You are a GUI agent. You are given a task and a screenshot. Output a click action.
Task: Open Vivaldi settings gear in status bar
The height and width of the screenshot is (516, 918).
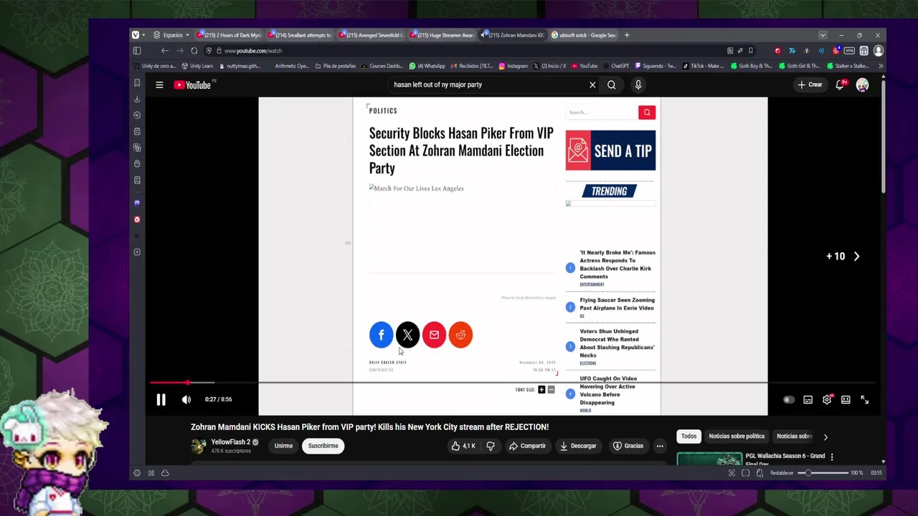[x=137, y=473]
